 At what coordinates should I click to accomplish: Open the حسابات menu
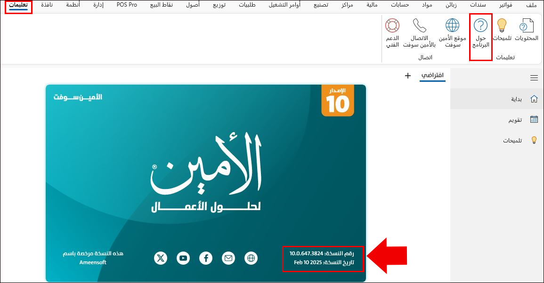pos(400,5)
